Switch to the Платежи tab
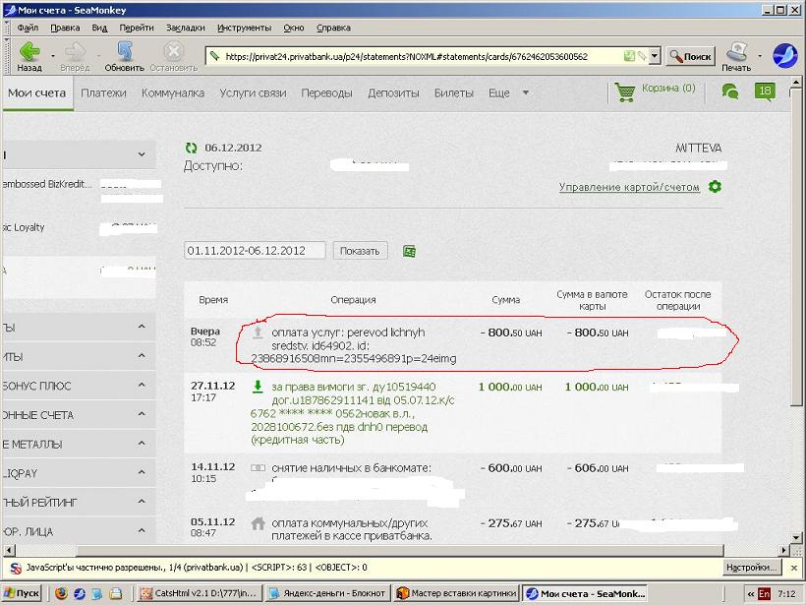Screen dimensions: 806x605 [103, 93]
